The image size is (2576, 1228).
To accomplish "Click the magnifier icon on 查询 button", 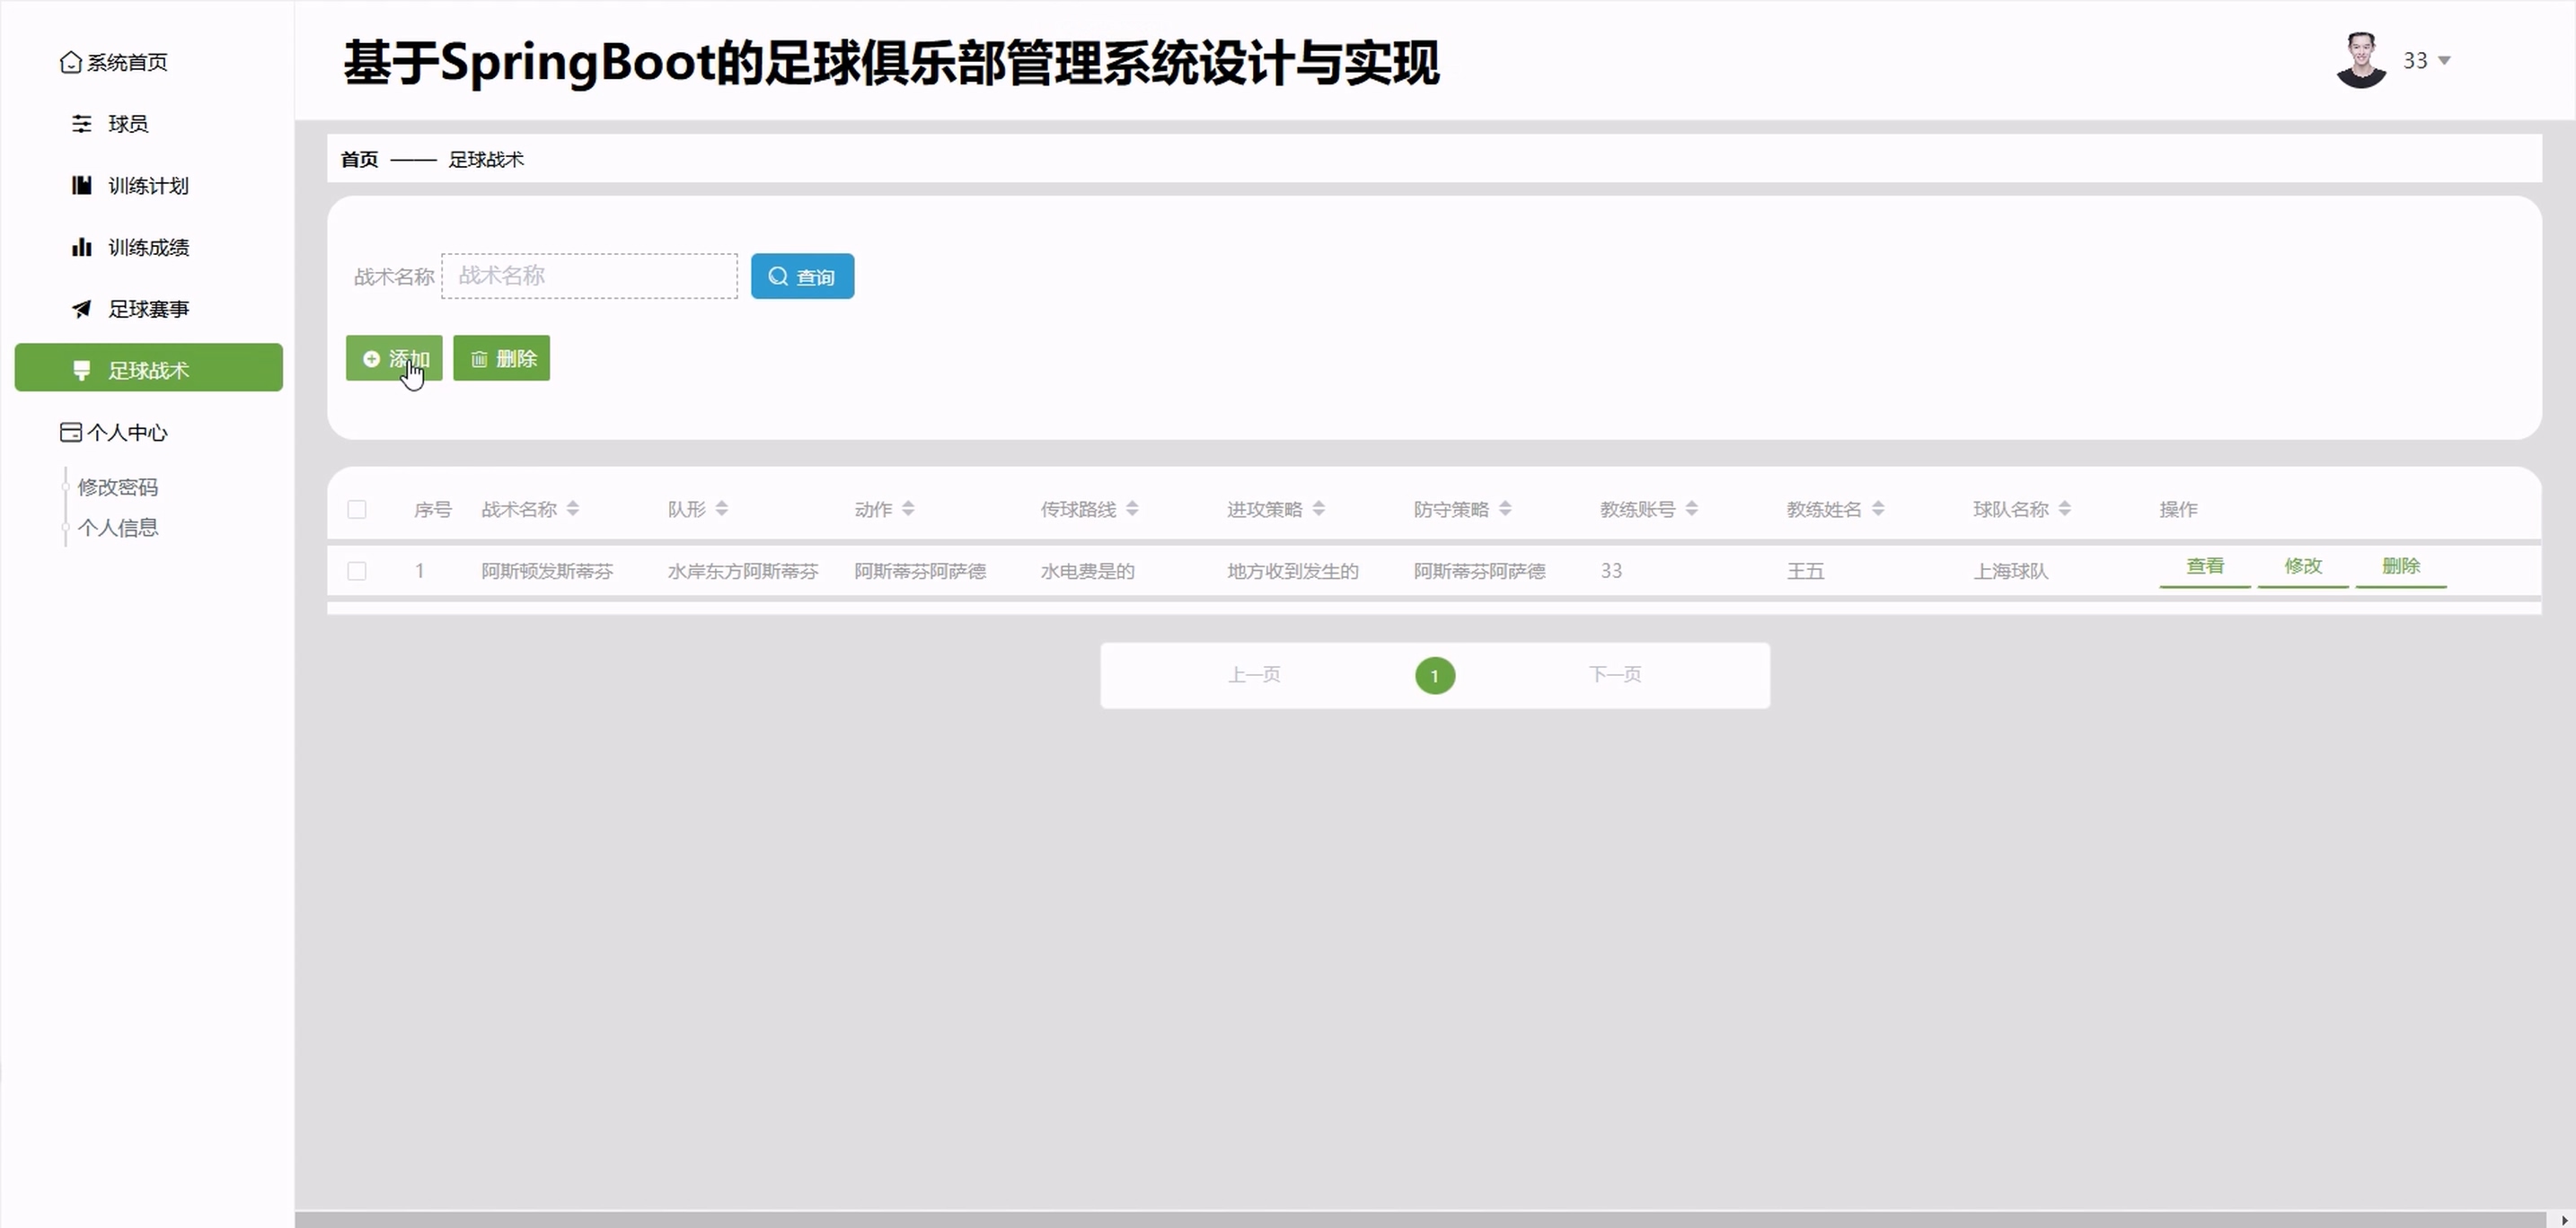I will click(778, 276).
